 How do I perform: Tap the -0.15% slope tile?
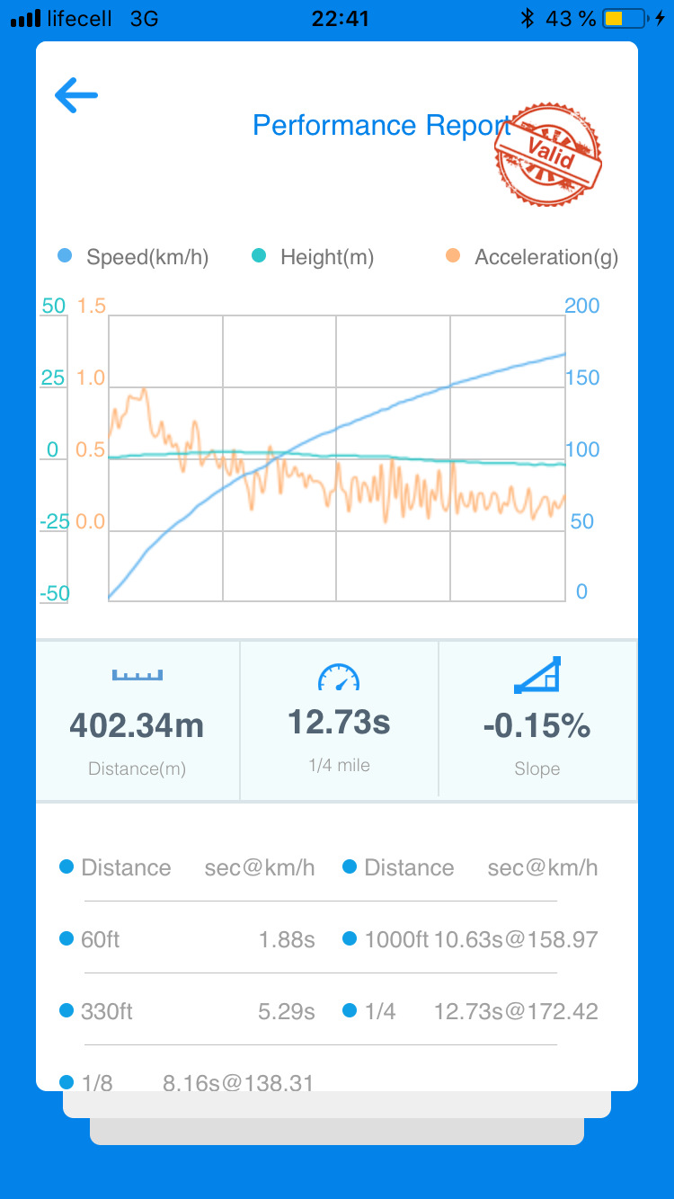537,721
